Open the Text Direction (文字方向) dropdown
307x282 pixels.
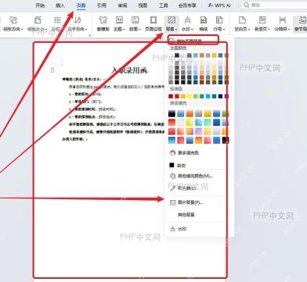(x=78, y=23)
